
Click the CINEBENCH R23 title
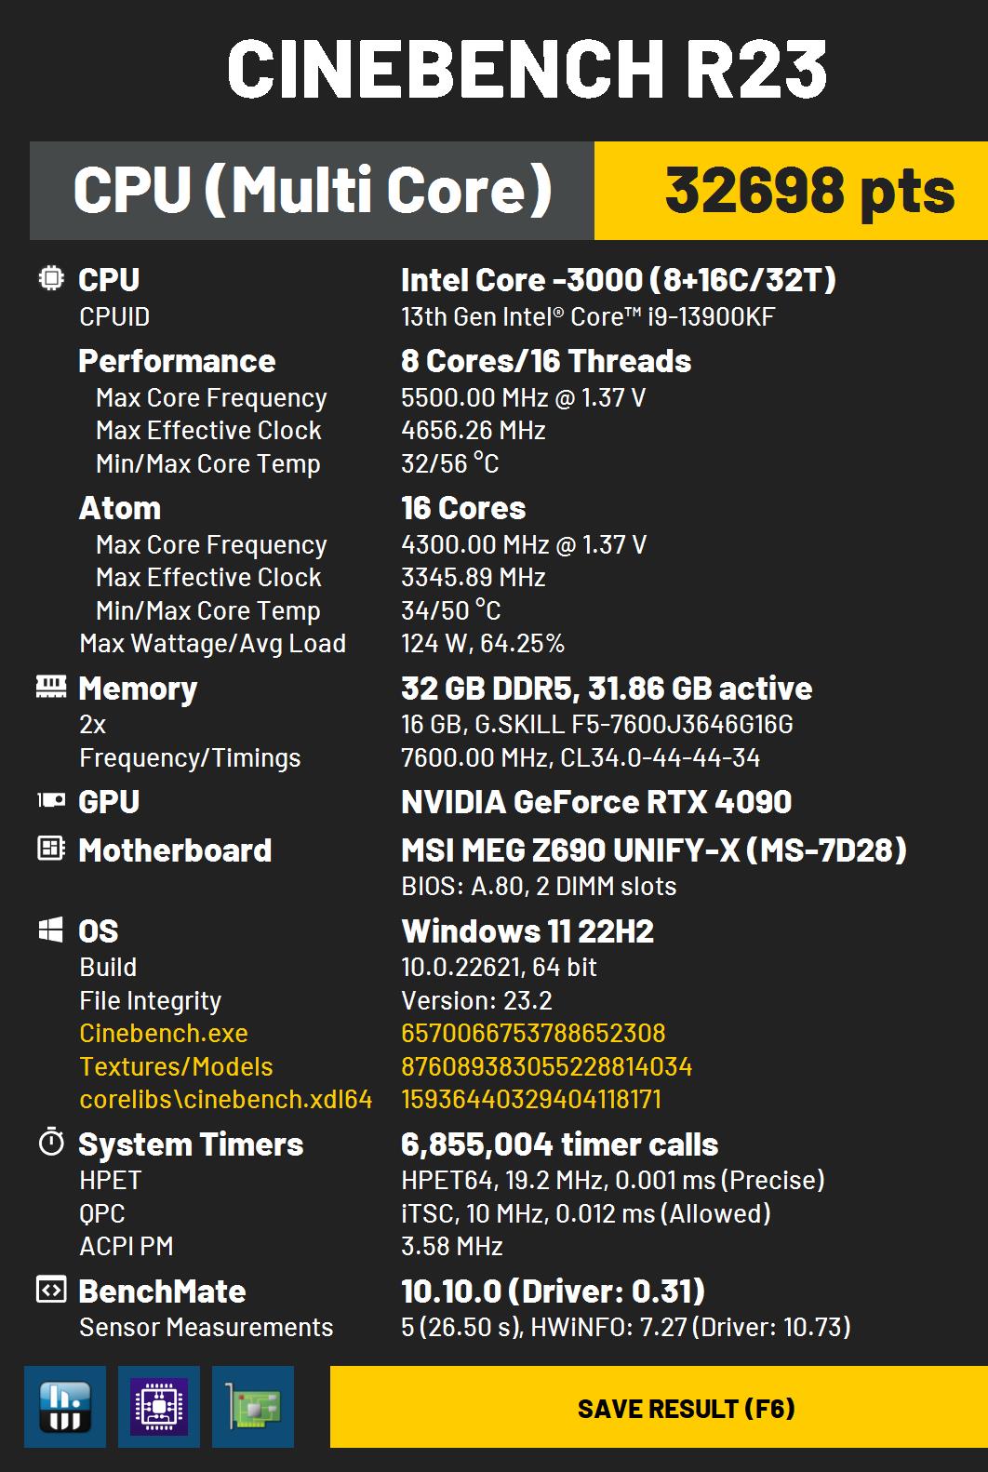coord(527,69)
